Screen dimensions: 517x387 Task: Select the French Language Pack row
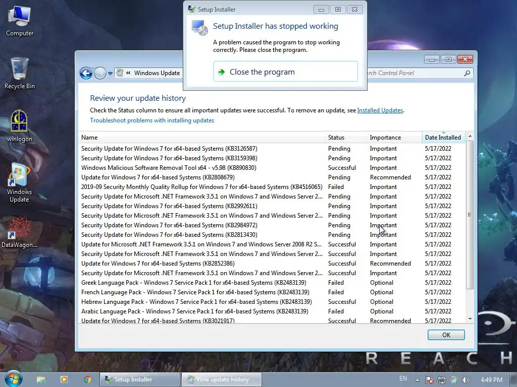pos(272,292)
